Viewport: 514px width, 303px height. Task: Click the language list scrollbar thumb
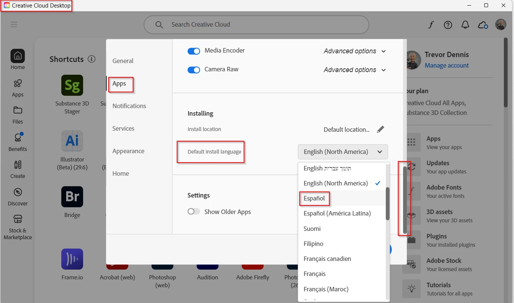[388, 204]
